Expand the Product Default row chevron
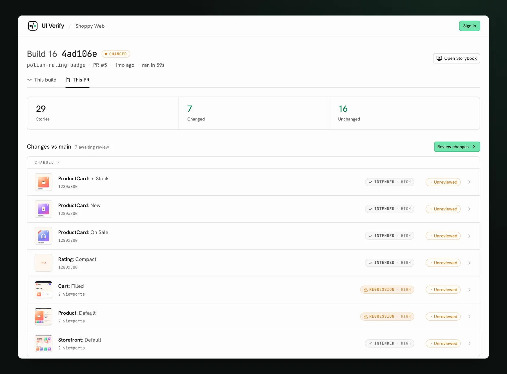The height and width of the screenshot is (374, 507). pyautogui.click(x=469, y=316)
